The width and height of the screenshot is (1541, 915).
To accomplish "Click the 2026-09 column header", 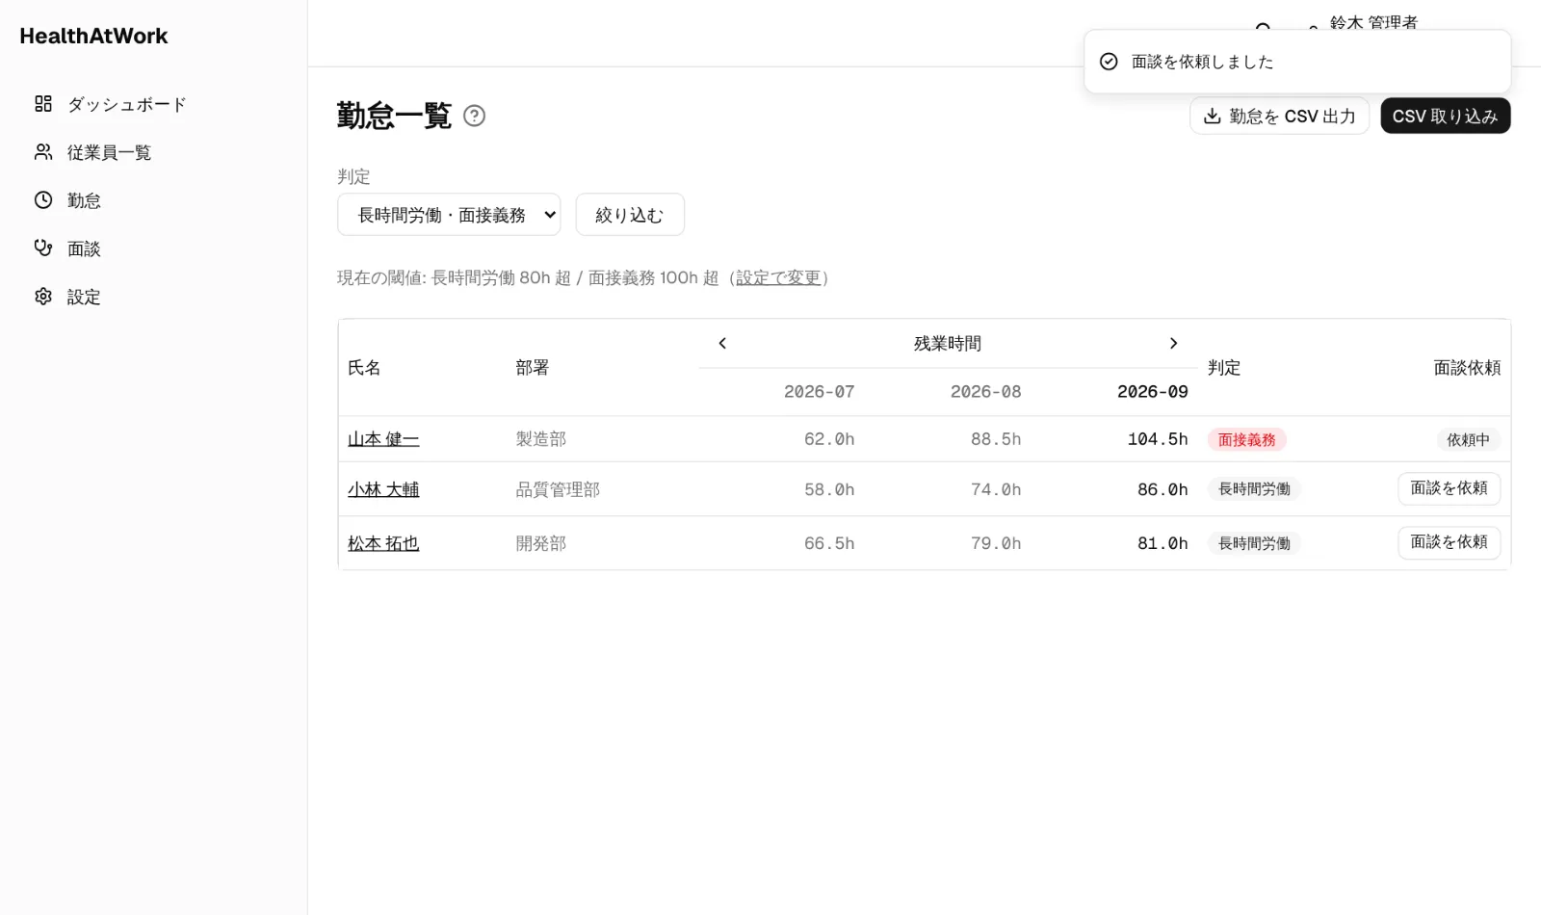I will pyautogui.click(x=1152, y=392).
